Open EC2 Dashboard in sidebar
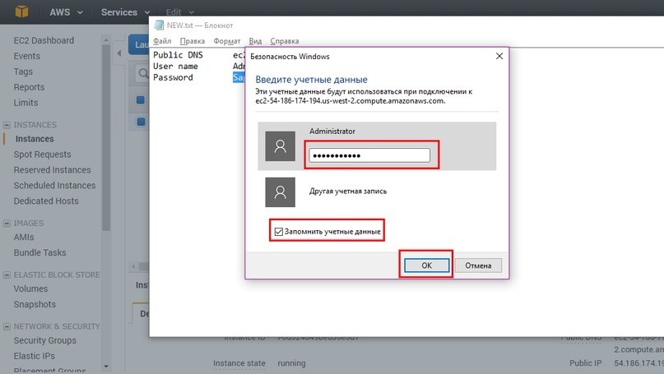The width and height of the screenshot is (664, 374). (44, 40)
